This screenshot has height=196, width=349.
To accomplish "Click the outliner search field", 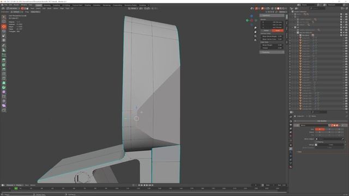I will tap(317, 9).
